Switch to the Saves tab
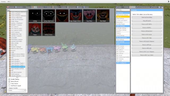 coord(86,7)
